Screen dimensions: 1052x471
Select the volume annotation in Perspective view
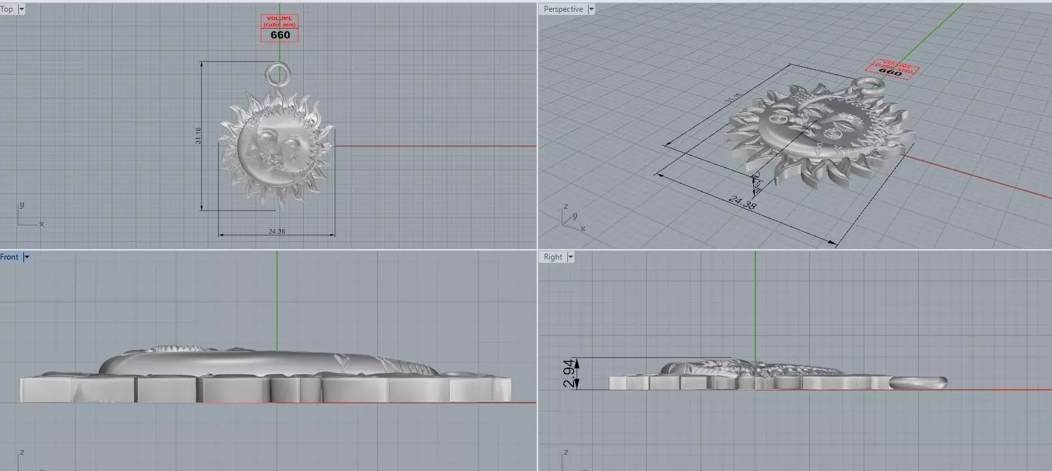pos(893,69)
